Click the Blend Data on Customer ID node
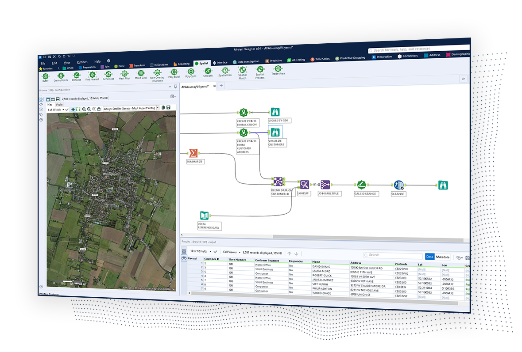This screenshot has height=352, width=522. (x=278, y=182)
